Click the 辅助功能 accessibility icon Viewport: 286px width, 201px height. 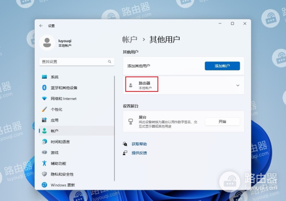[44, 163]
